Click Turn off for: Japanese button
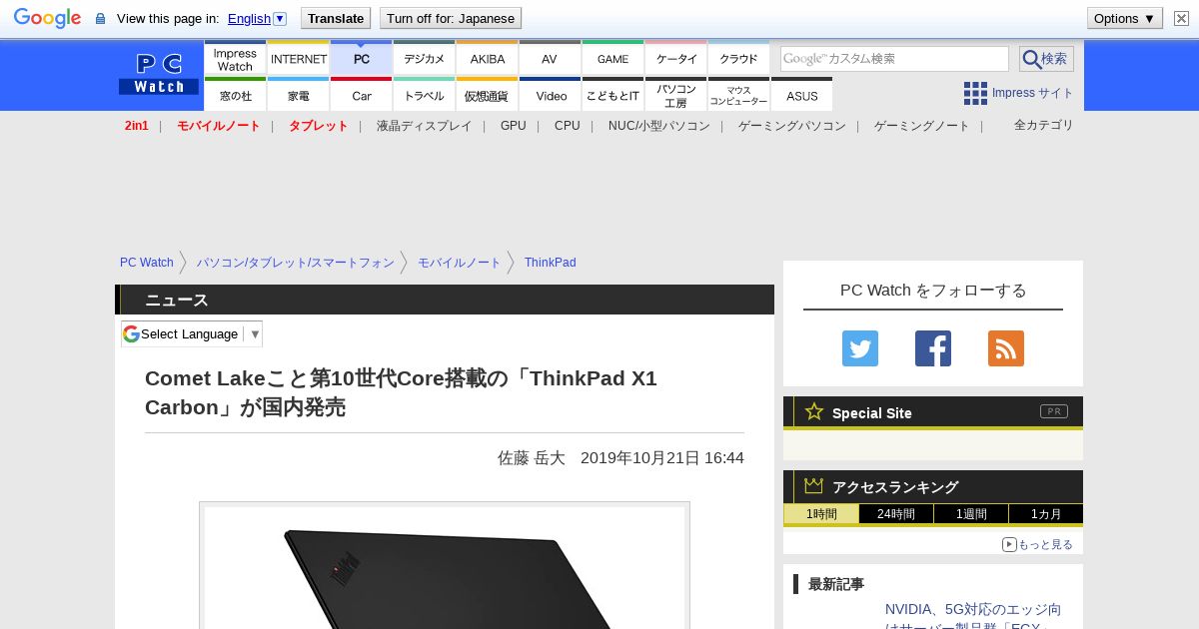 tap(451, 18)
